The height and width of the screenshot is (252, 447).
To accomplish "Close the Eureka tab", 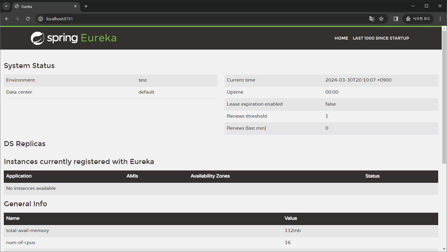I will pyautogui.click(x=75, y=6).
